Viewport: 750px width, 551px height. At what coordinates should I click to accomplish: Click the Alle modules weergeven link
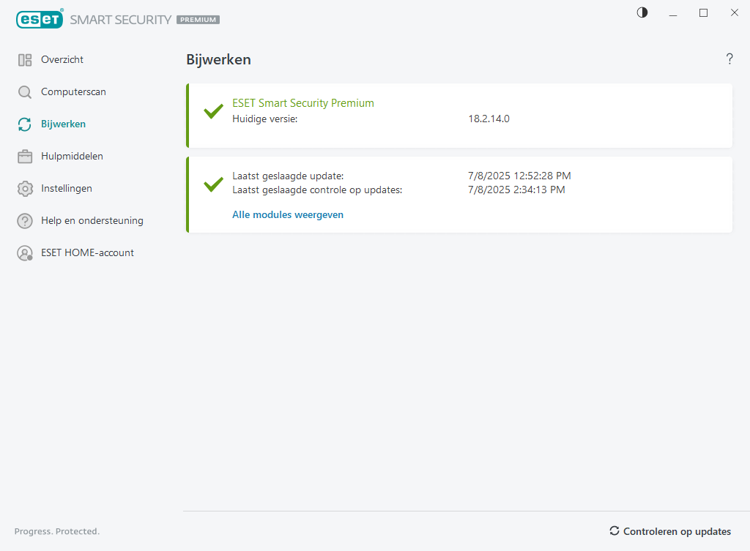tap(288, 215)
